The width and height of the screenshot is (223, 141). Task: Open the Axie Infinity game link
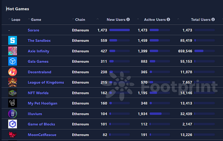point(38,51)
